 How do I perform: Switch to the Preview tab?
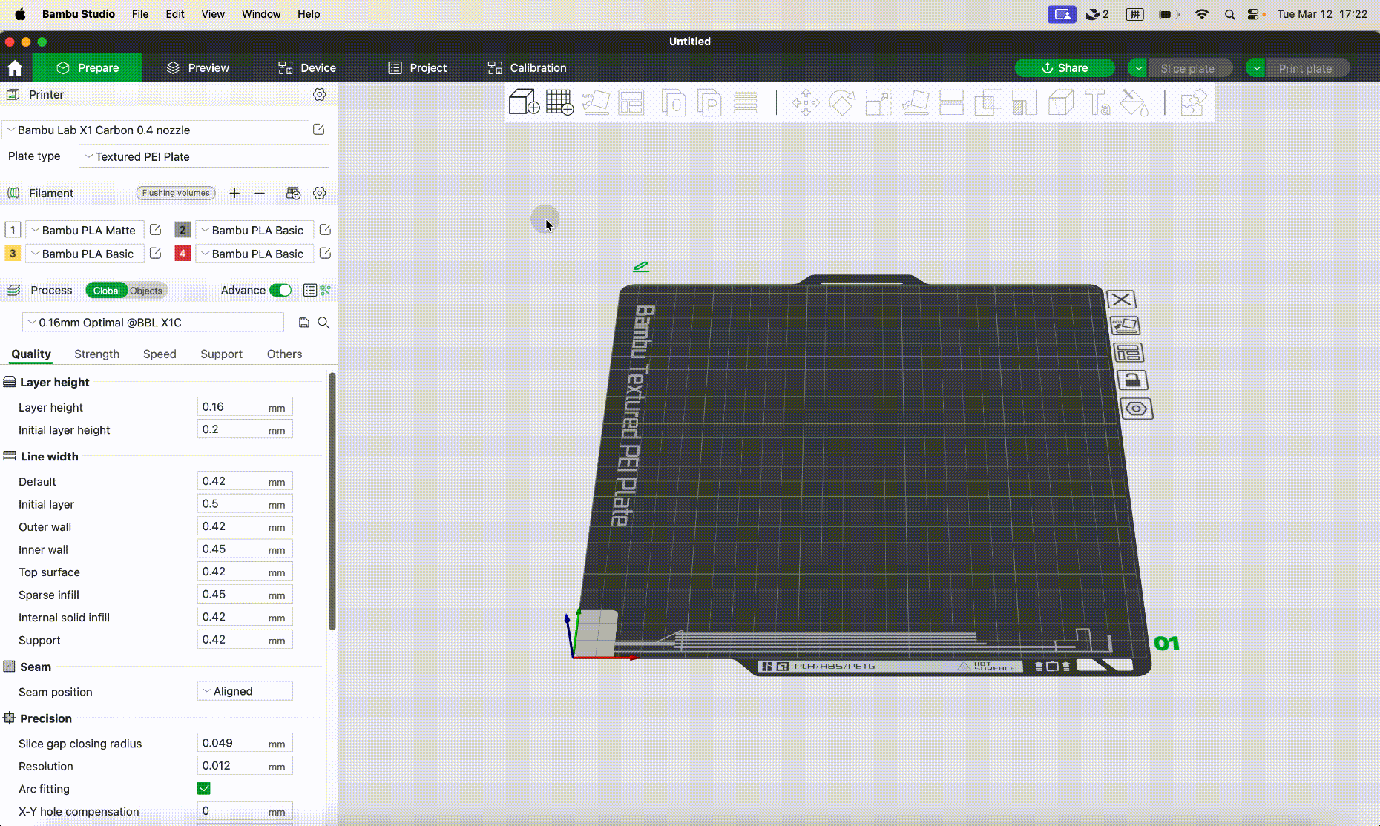(x=198, y=67)
